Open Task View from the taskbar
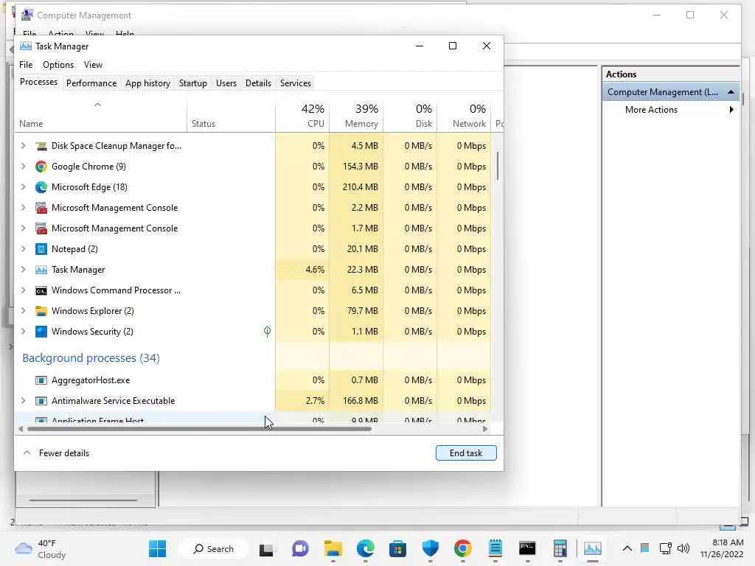The image size is (755, 566). [266, 548]
